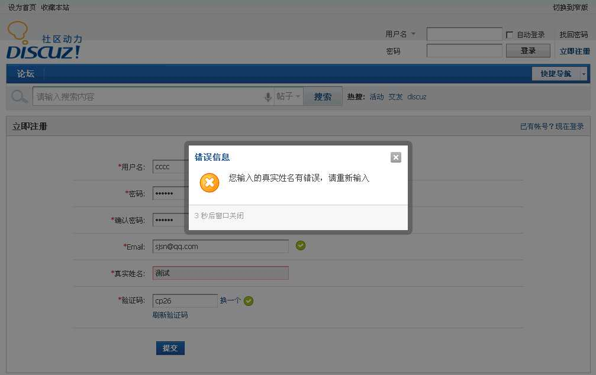This screenshot has height=375, width=596.
Task: Click the 搜索 search button
Action: click(x=323, y=96)
